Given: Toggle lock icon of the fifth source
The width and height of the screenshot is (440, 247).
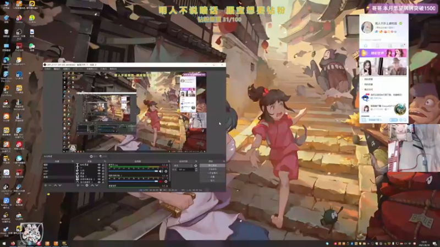Looking at the screenshot, I should click(103, 176).
